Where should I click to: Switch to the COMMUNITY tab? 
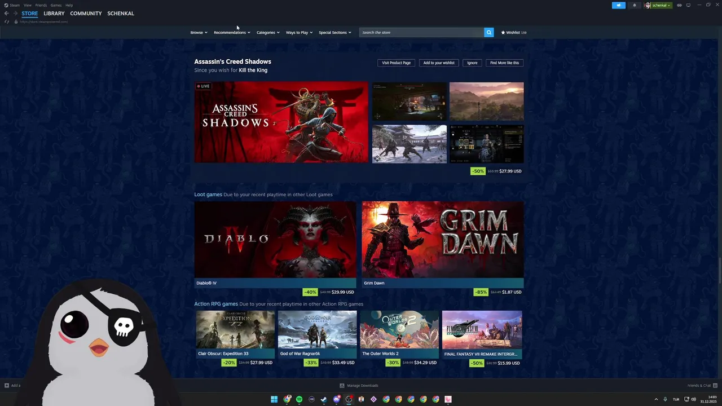tap(86, 14)
